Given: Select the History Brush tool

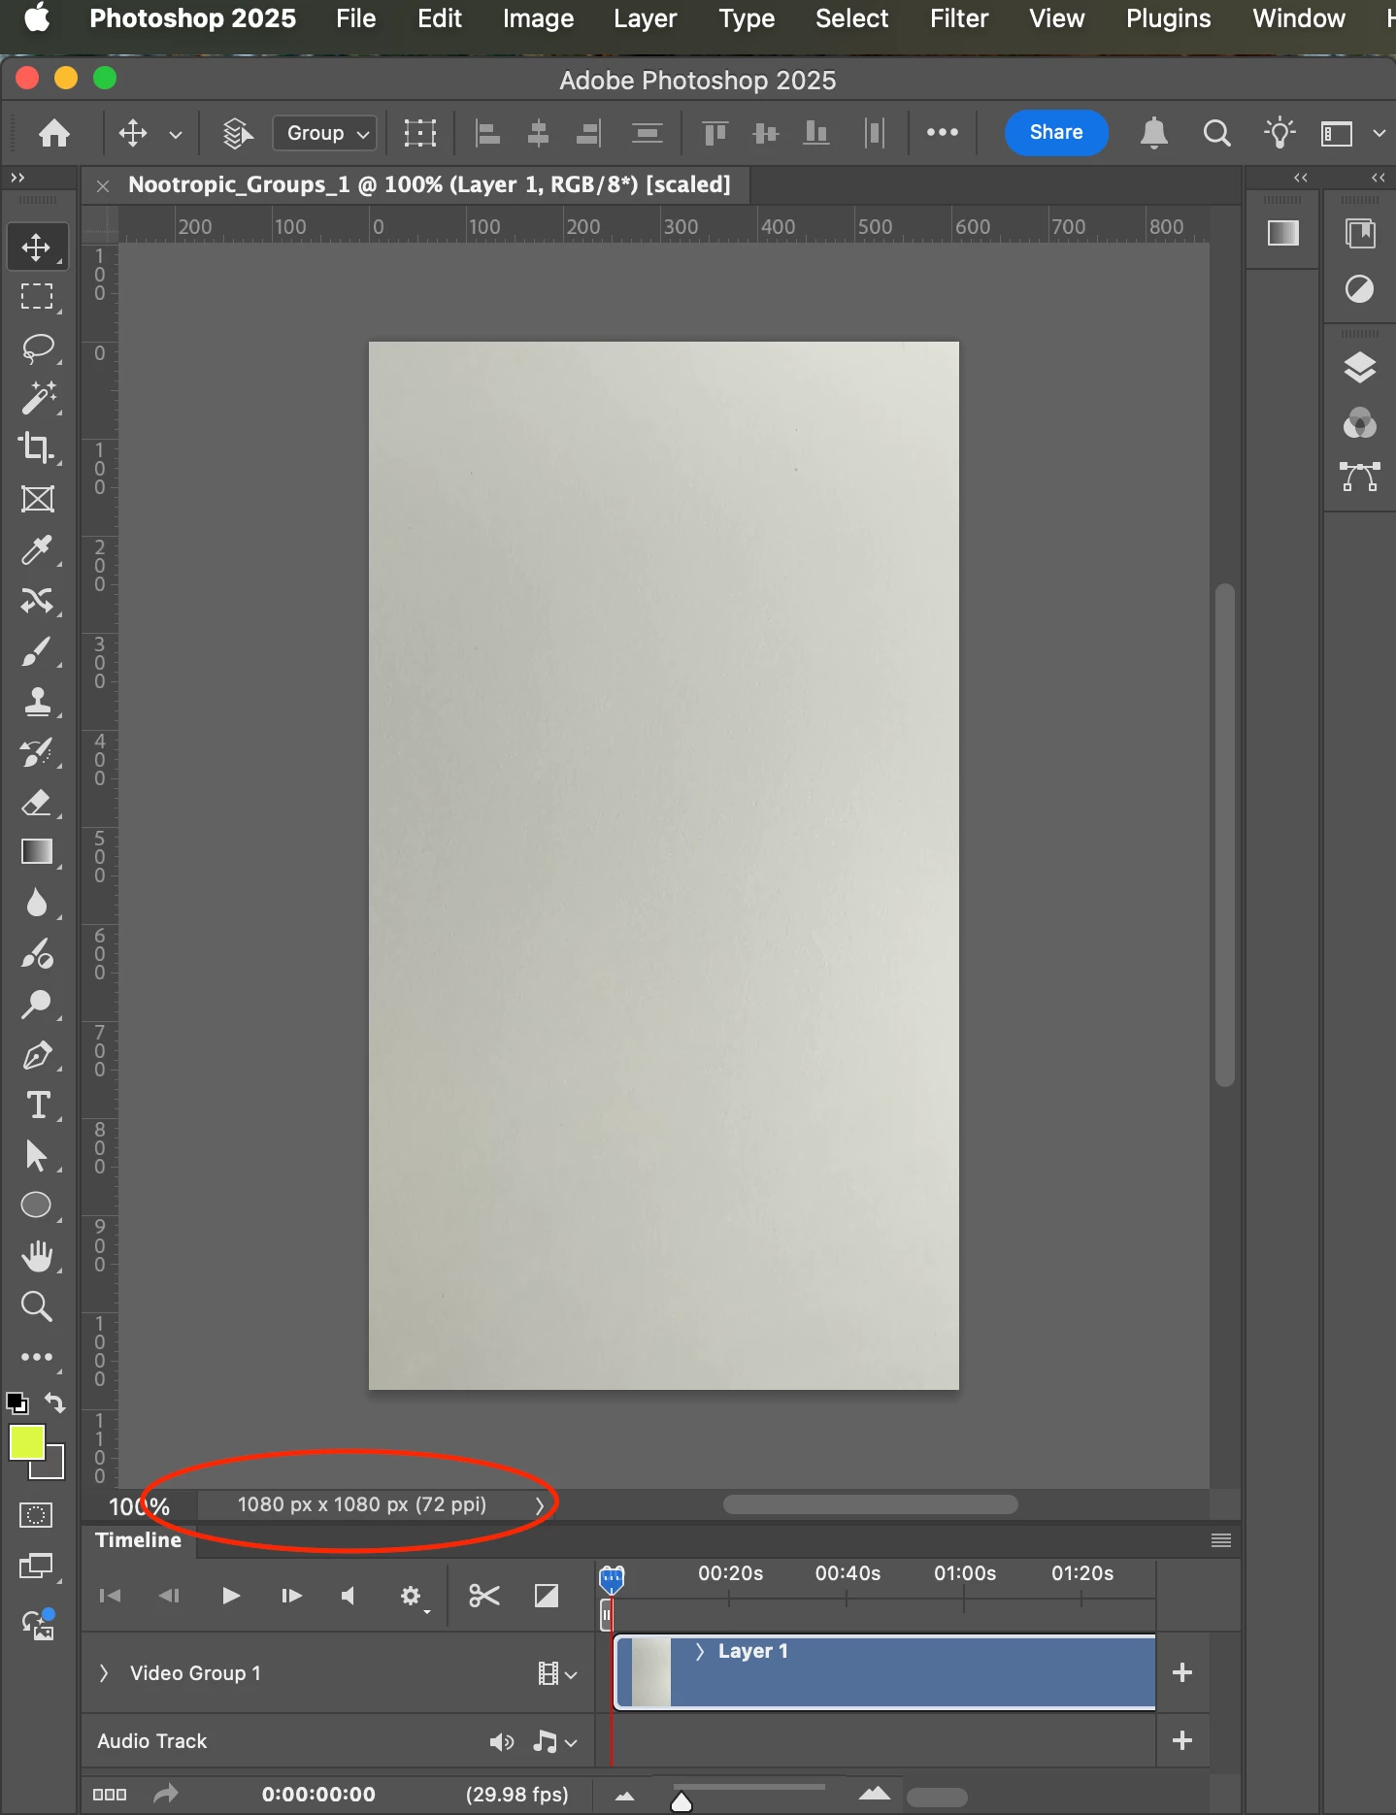Looking at the screenshot, I should 37,752.
